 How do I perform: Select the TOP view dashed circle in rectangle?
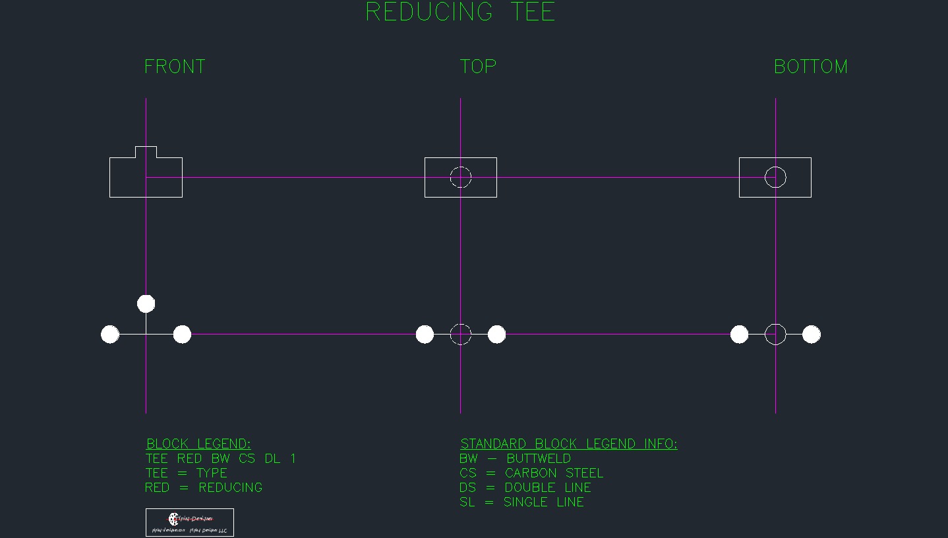(460, 177)
